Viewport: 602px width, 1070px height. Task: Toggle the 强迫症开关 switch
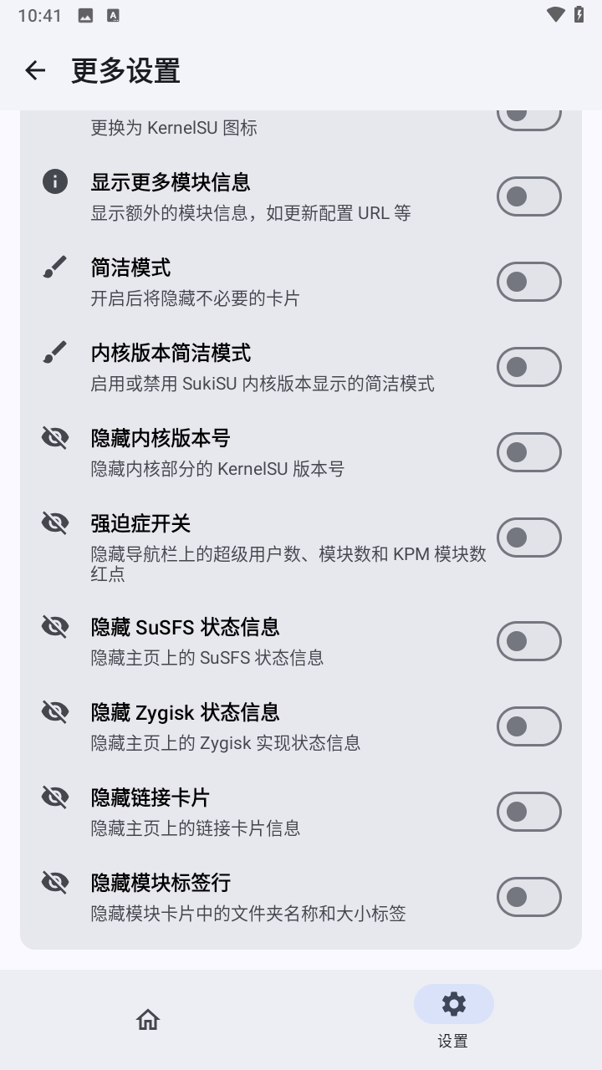coord(528,538)
